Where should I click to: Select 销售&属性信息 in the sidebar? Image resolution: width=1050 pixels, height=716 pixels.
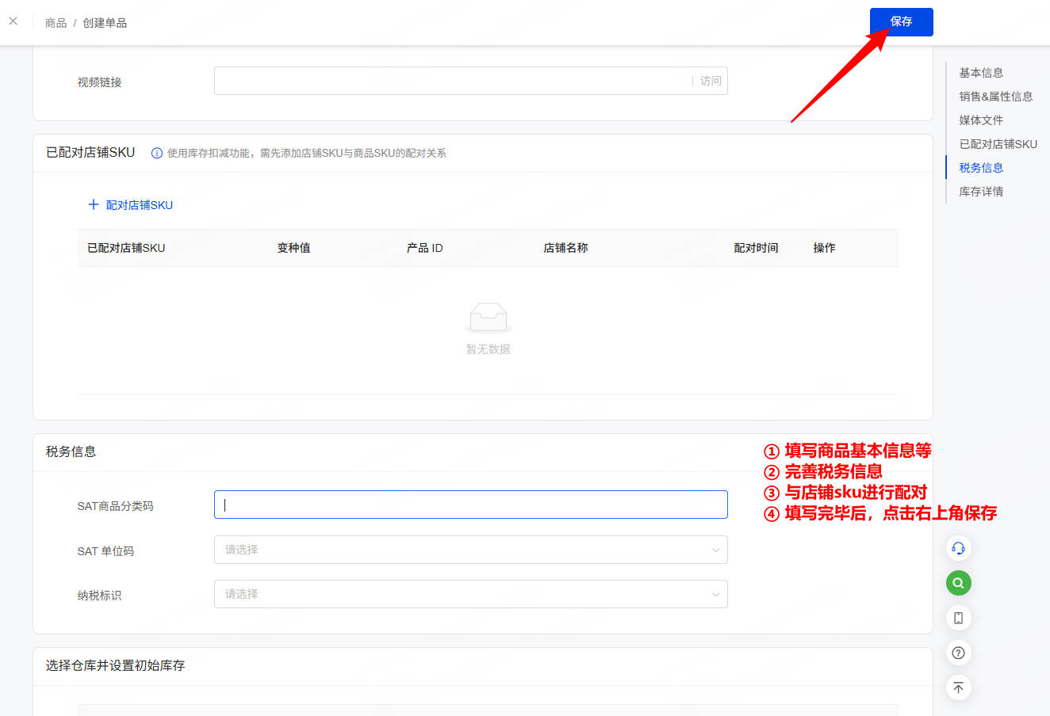pyautogui.click(x=996, y=96)
